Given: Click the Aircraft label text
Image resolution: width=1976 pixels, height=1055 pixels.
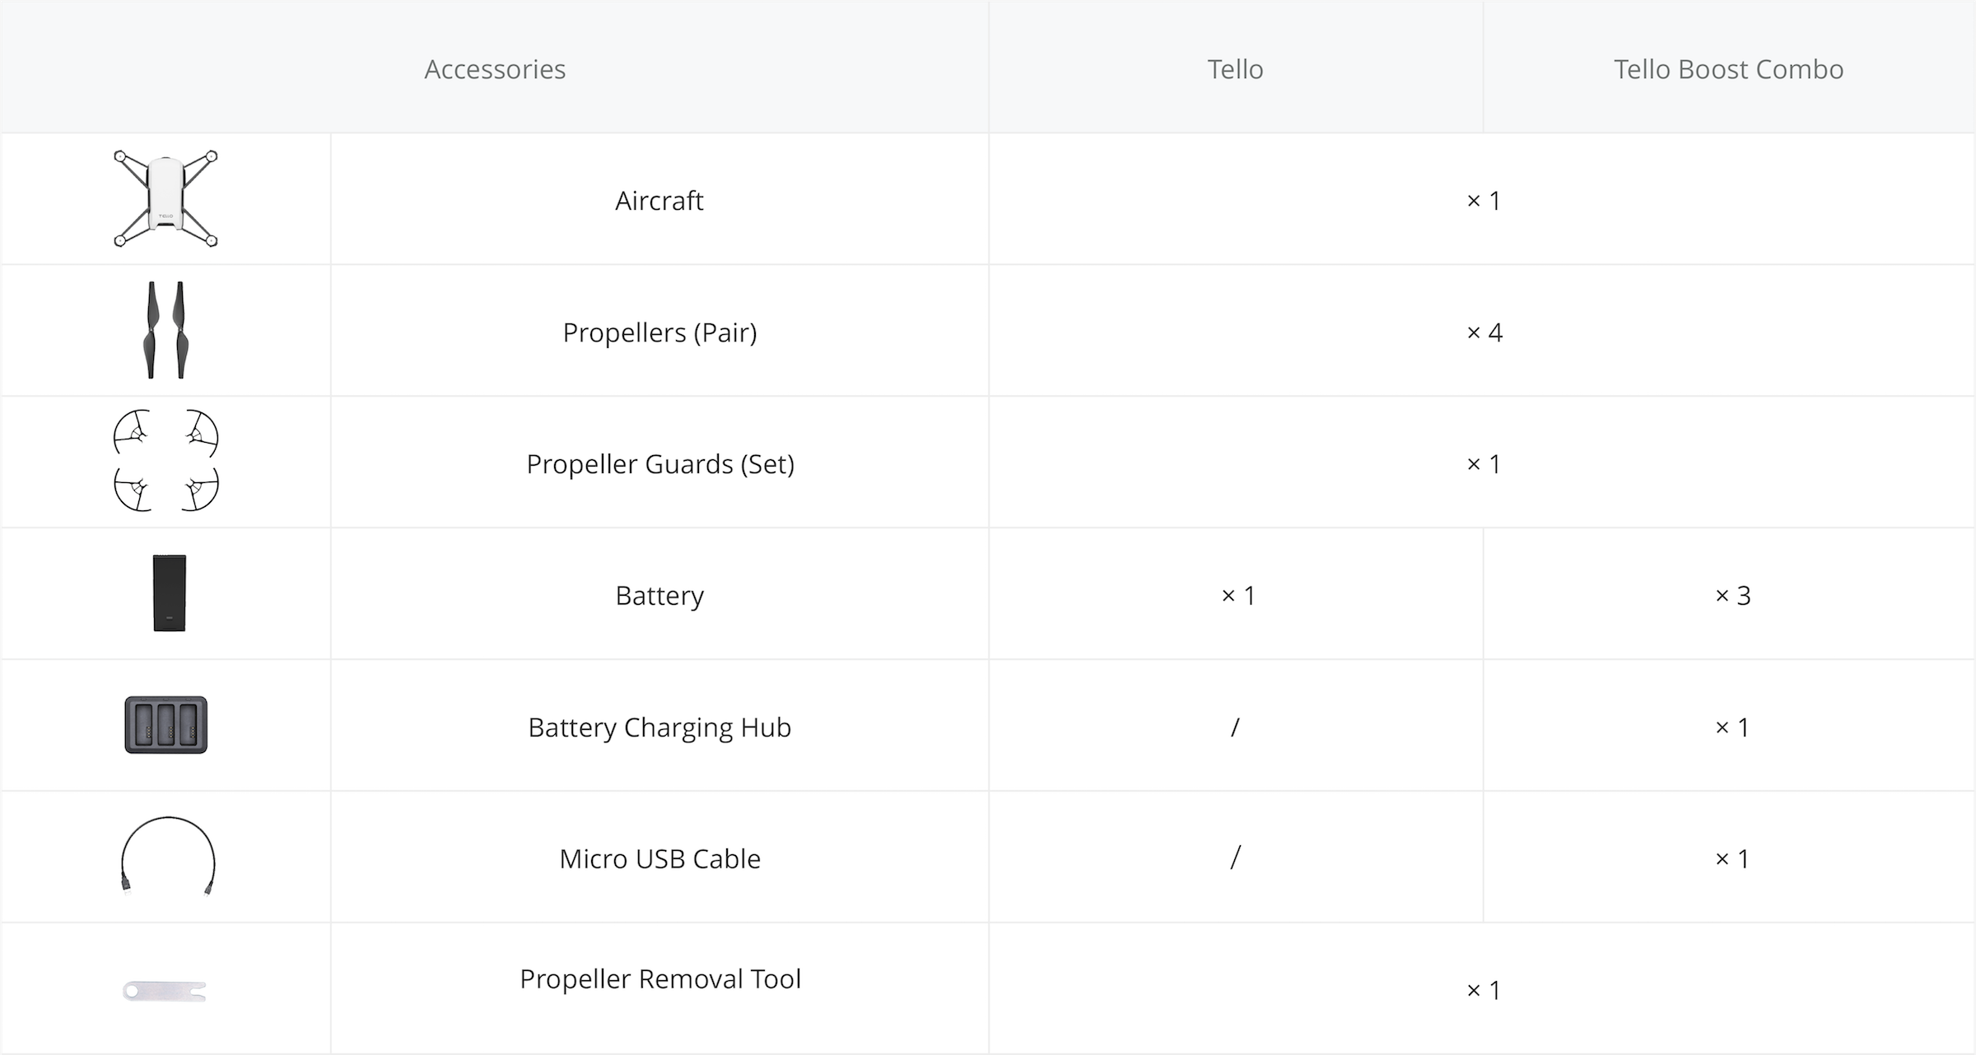Looking at the screenshot, I should 659,201.
